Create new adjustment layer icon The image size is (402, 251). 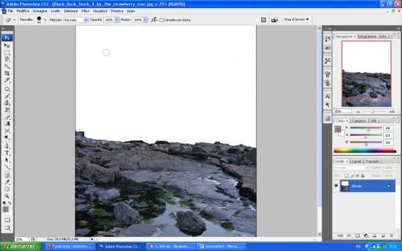click(x=366, y=236)
